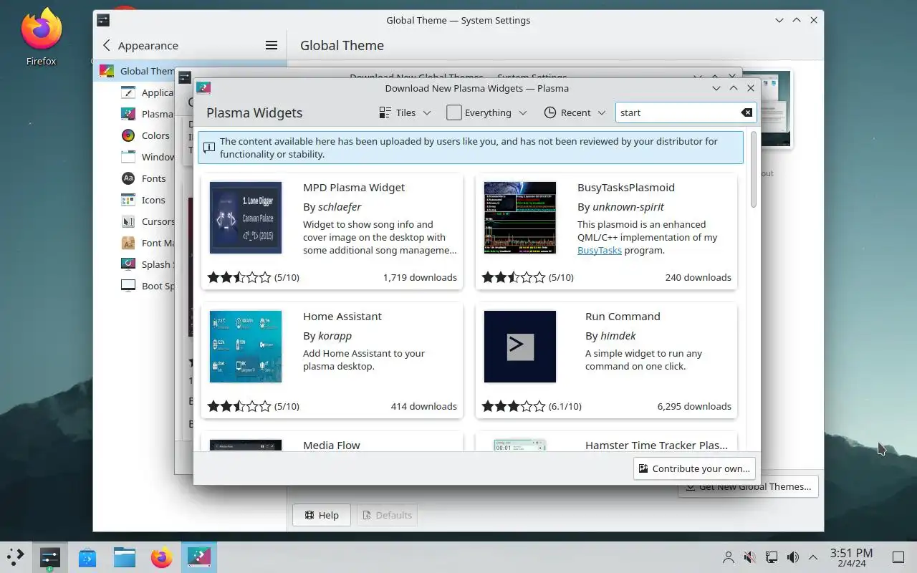Click Plasma widgets window icon in taskbar
Image resolution: width=917 pixels, height=573 pixels.
click(x=199, y=557)
